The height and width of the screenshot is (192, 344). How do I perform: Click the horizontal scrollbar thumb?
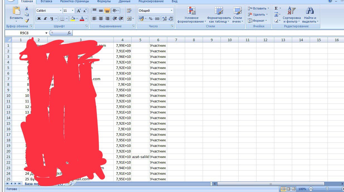point(270,184)
